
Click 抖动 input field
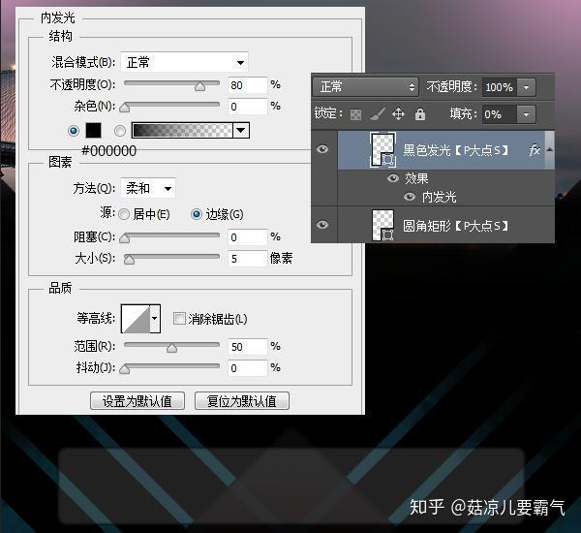click(248, 368)
